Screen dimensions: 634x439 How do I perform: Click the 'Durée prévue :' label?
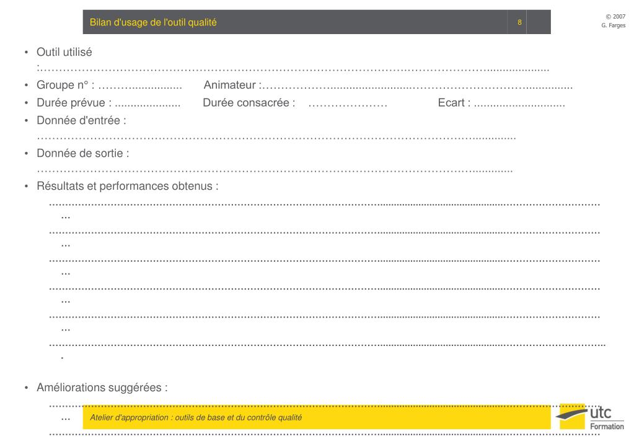74,103
